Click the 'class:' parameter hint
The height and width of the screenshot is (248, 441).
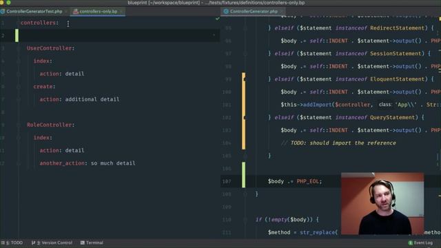pyautogui.click(x=384, y=105)
